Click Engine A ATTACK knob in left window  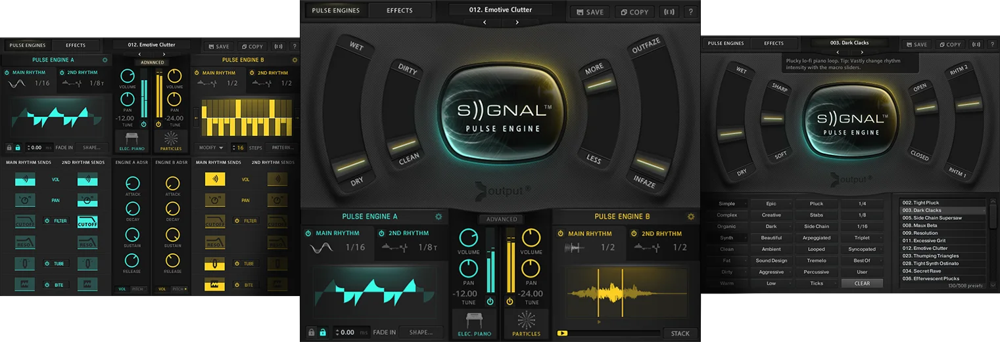(x=132, y=184)
